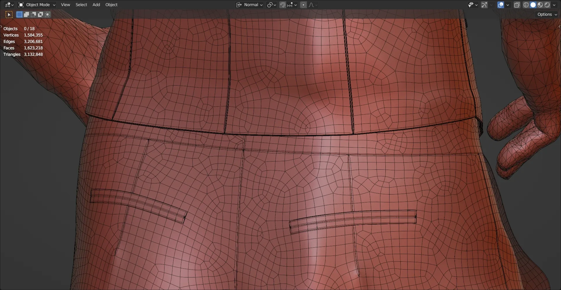Image resolution: width=561 pixels, height=290 pixels.
Task: Click the Vertices 1,584,355 statistic
Action: tap(23, 35)
